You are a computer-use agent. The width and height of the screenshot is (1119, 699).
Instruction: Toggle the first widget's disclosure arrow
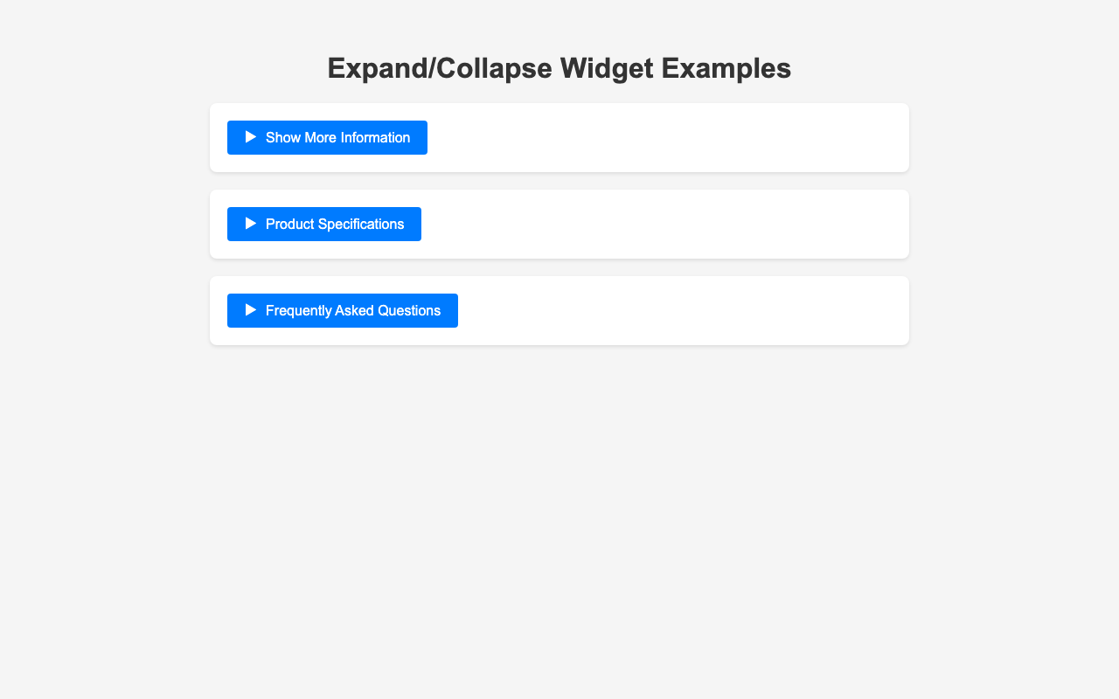point(251,137)
